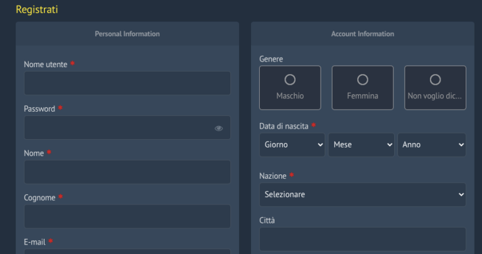This screenshot has width=482, height=254.
Task: Click the Maschio radio circle icon
Action: click(x=290, y=80)
